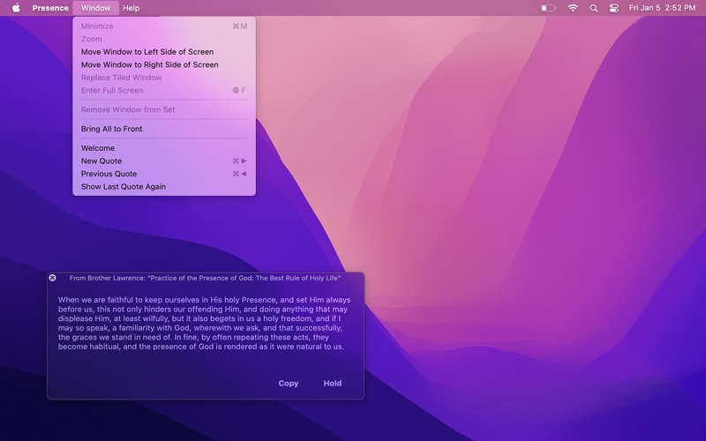Click the Hold button in quote window
Image resolution: width=706 pixels, height=441 pixels.
pos(333,383)
